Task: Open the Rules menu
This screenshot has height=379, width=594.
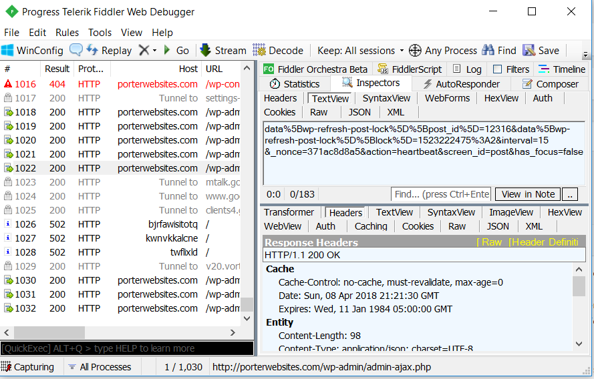Action: pyautogui.click(x=67, y=33)
